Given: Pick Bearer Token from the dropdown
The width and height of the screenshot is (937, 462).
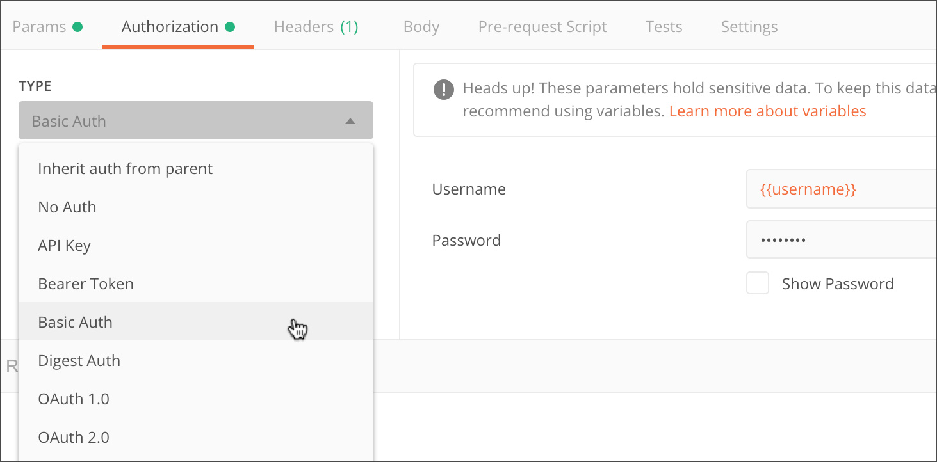Looking at the screenshot, I should (86, 283).
